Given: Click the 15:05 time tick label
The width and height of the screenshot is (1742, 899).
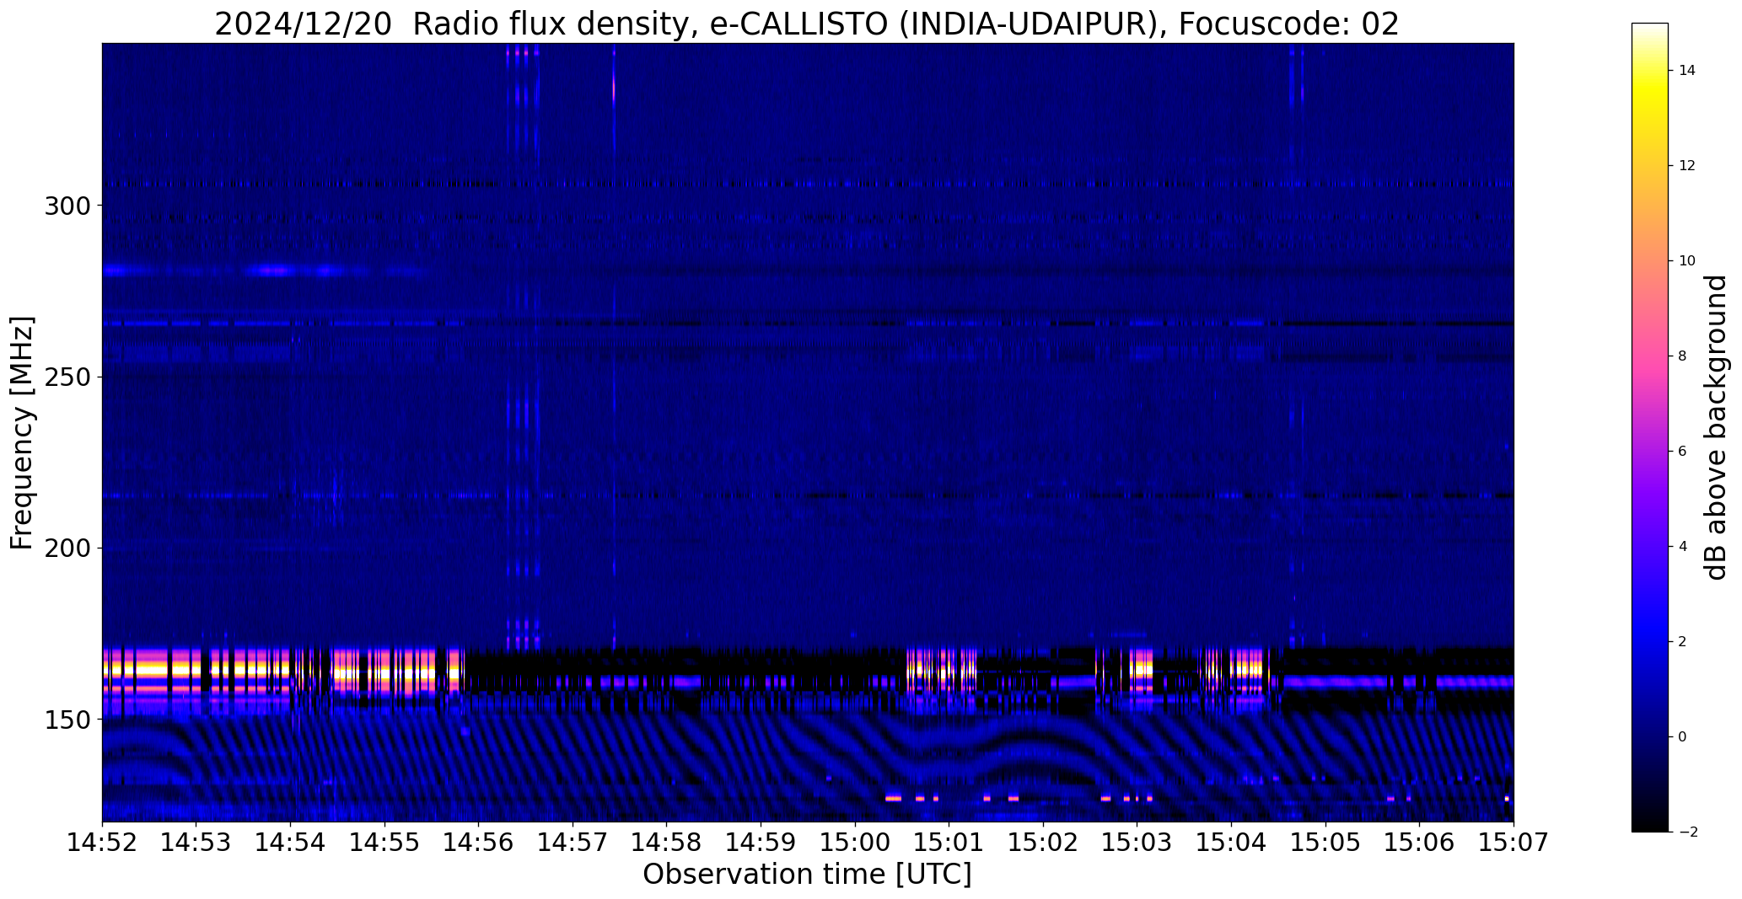Looking at the screenshot, I should click(1325, 843).
